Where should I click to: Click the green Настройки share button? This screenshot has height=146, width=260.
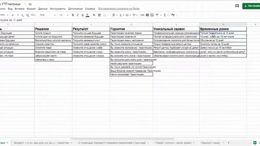click(x=251, y=6)
